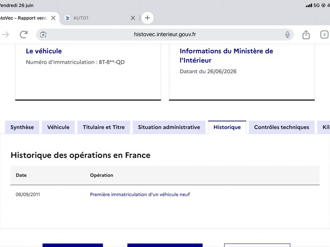Reload the page with the refresh icon
The height and width of the screenshot is (247, 330).
click(24, 35)
